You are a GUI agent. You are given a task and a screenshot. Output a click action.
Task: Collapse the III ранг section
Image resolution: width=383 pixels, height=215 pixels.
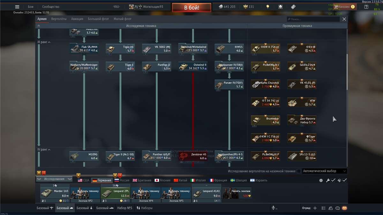pos(43,42)
